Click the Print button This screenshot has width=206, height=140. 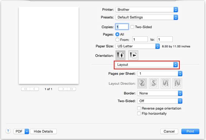(190, 131)
